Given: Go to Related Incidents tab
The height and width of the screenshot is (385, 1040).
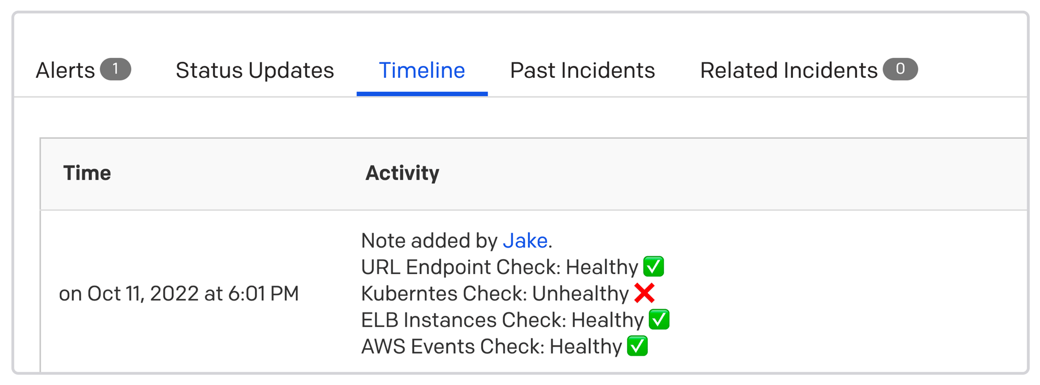Looking at the screenshot, I should coord(788,70).
